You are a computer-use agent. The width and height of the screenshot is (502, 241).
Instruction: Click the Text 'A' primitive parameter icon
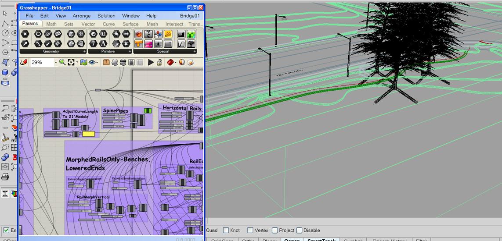[103, 44]
